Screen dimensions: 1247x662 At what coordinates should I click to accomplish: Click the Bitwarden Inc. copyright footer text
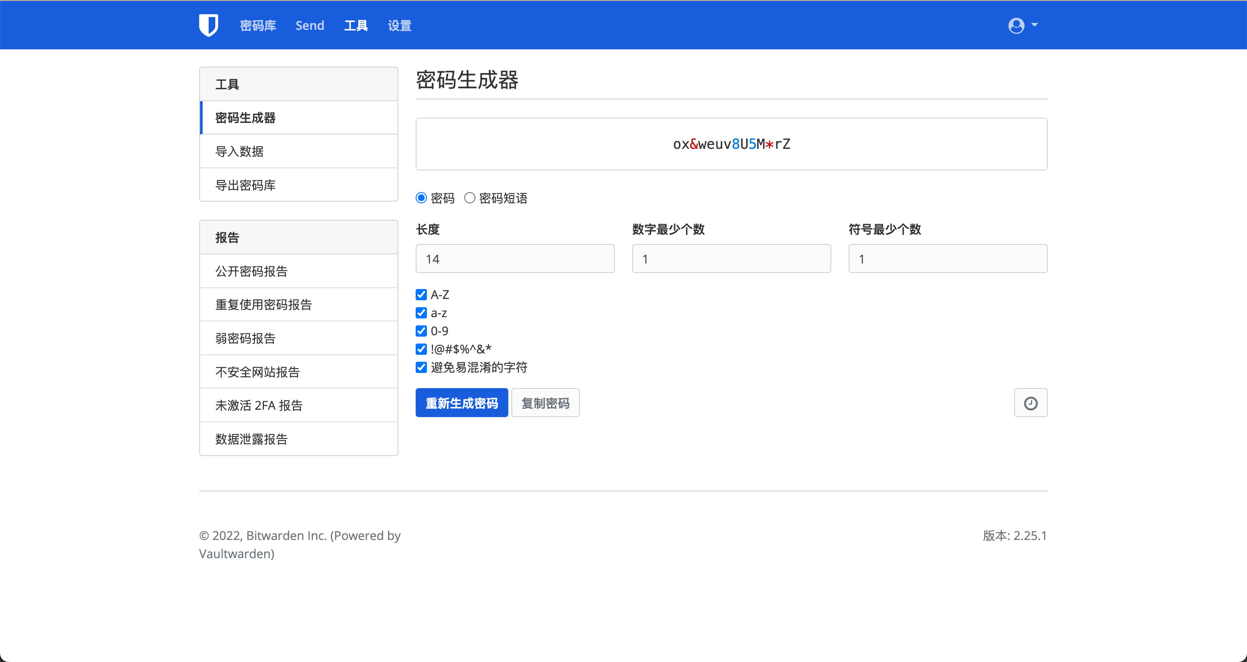300,544
